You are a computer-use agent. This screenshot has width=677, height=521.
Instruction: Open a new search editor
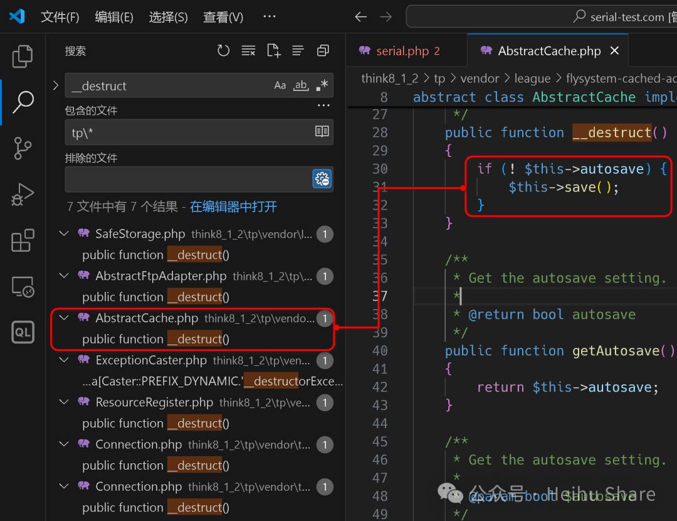coord(273,51)
